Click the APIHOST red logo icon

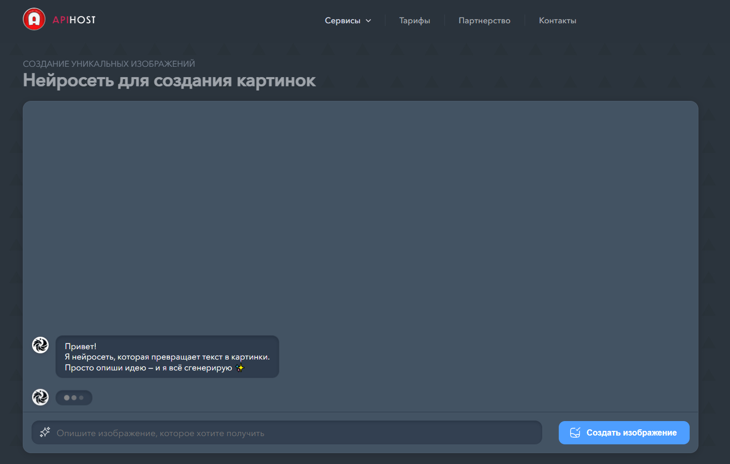coord(34,20)
